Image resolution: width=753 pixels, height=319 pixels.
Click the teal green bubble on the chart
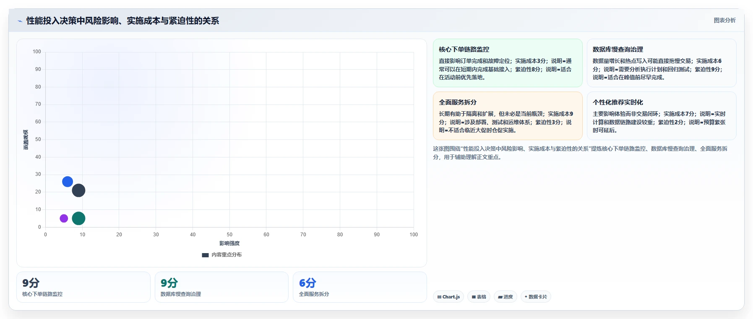point(78,218)
